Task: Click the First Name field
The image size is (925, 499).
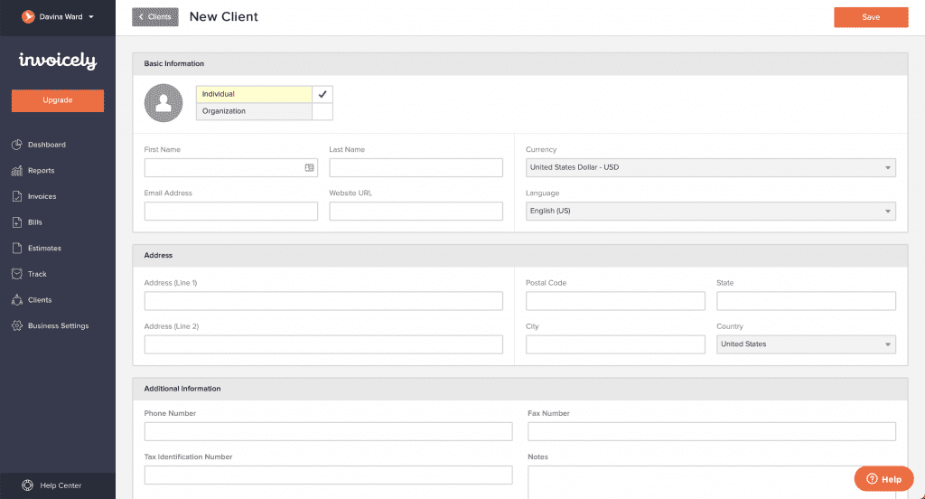Action: [x=230, y=168]
